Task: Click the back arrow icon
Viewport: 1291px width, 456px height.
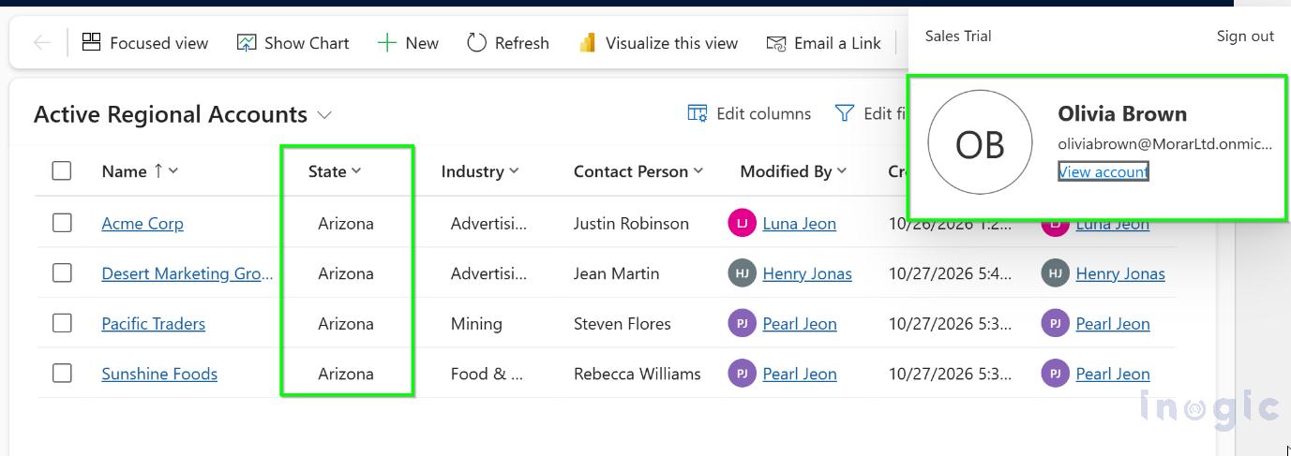Action: point(42,43)
